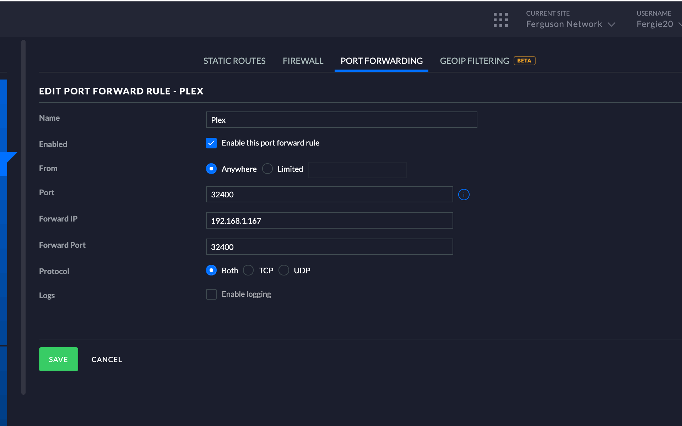The image size is (682, 426).
Task: Choose UDP protocol only
Action: (x=284, y=271)
